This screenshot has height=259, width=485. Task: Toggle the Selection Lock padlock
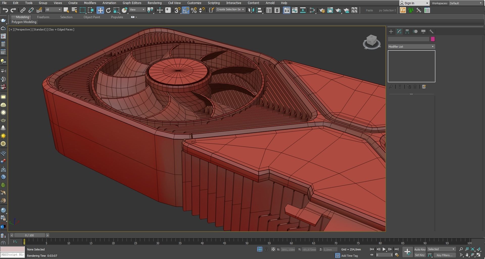tap(266, 249)
